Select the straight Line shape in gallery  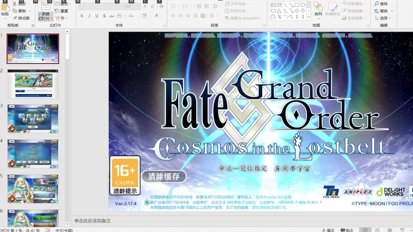[285, 5]
